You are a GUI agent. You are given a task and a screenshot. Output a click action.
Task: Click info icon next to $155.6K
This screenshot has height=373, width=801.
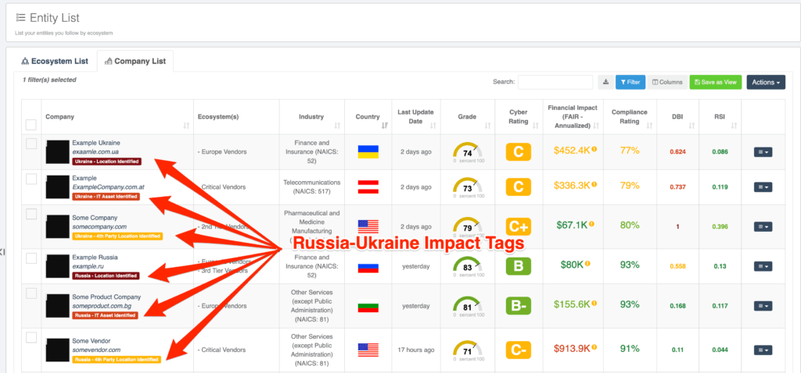click(x=594, y=304)
